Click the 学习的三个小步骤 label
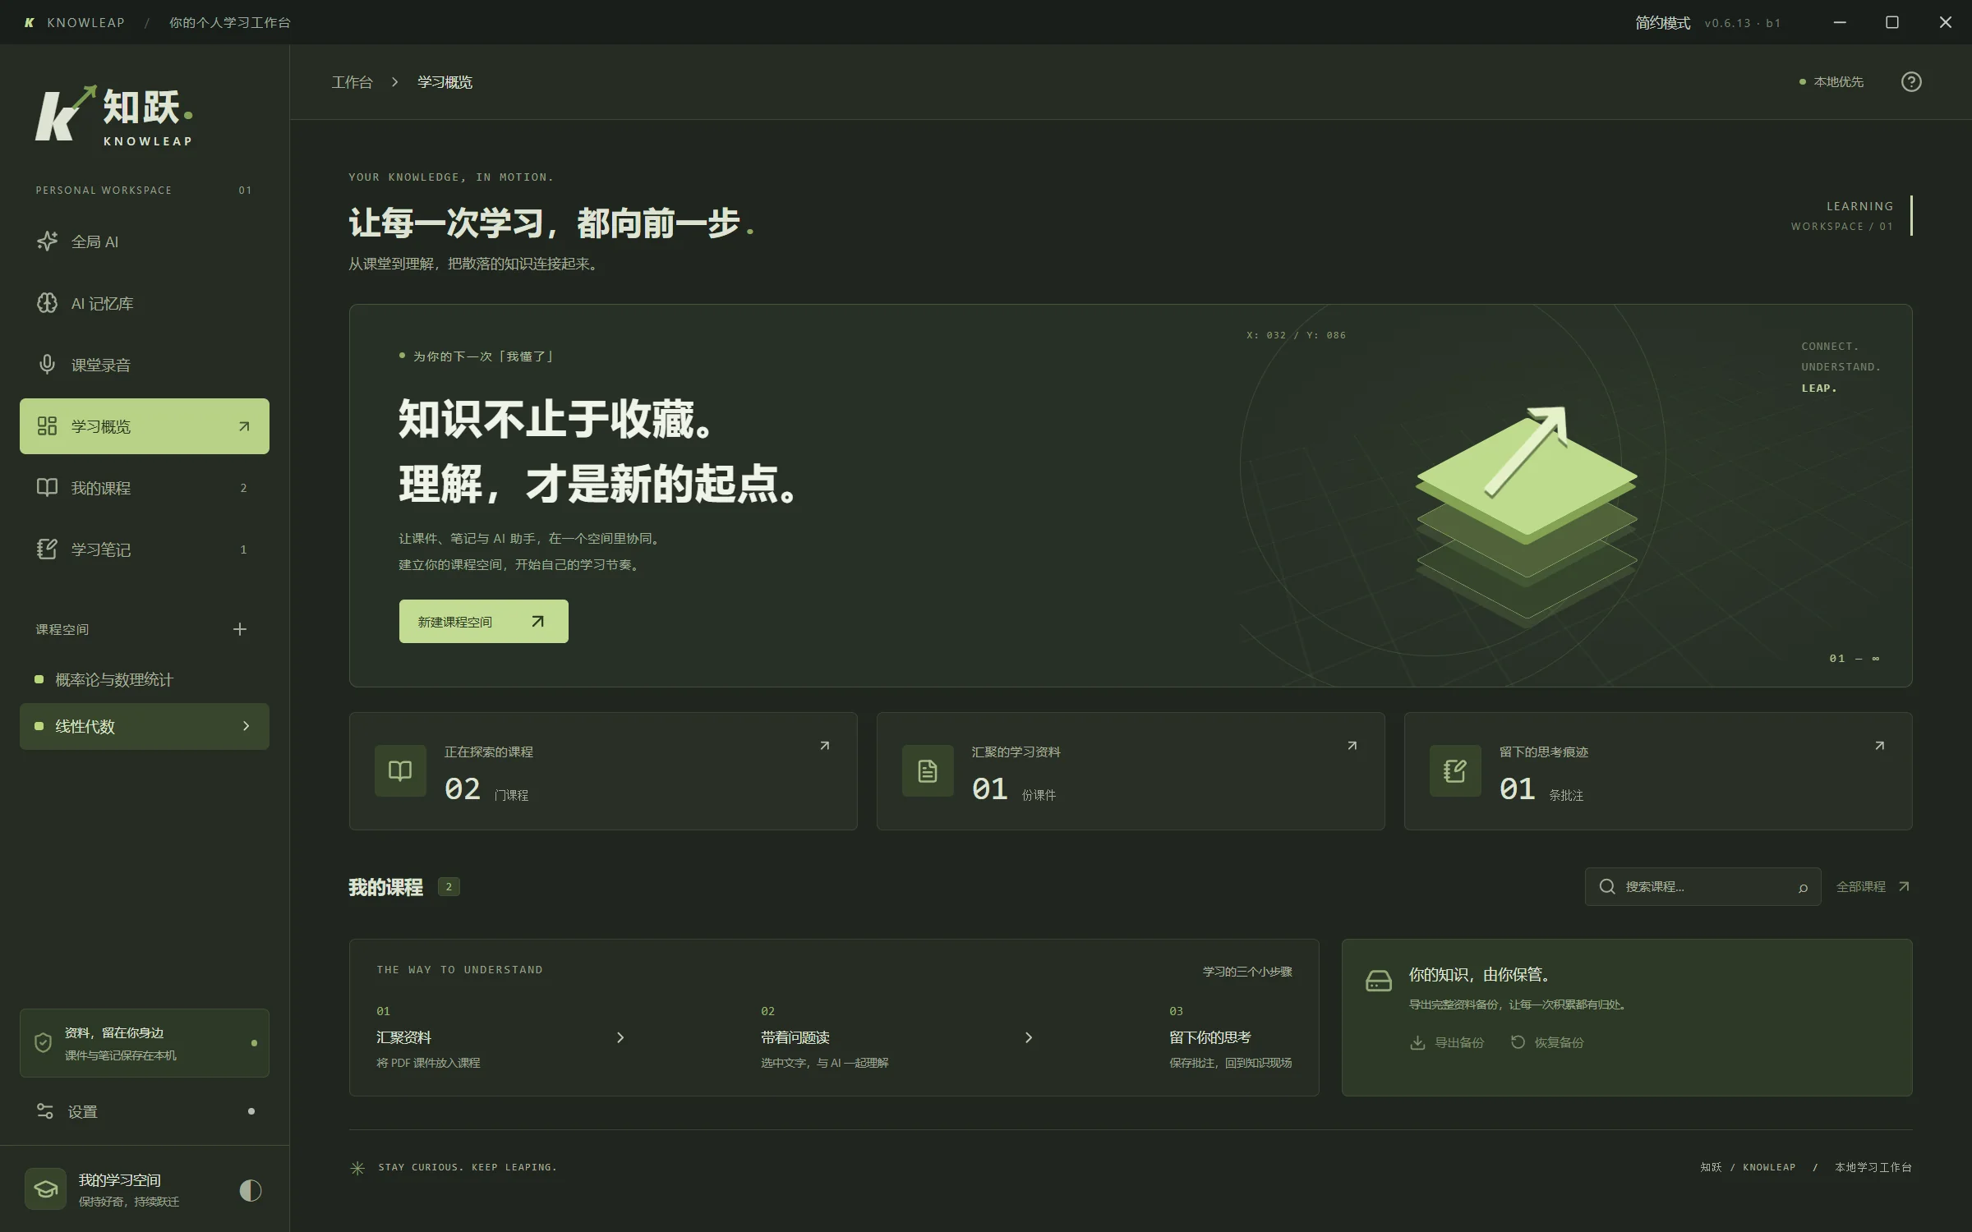The height and width of the screenshot is (1232, 1972). [1247, 972]
